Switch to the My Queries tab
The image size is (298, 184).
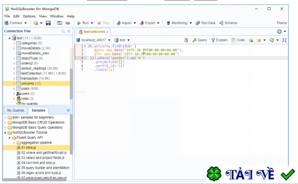coord(15,110)
